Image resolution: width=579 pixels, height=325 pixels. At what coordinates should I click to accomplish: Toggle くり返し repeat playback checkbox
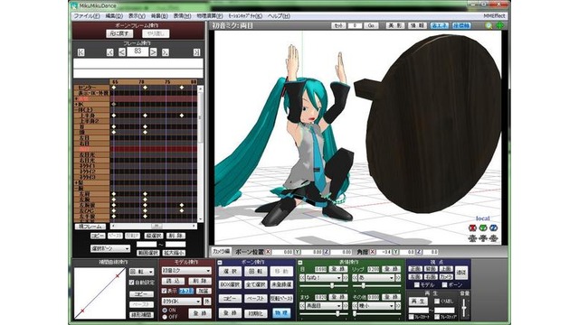click(x=437, y=301)
